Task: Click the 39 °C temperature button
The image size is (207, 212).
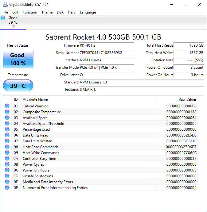Action: click(18, 86)
